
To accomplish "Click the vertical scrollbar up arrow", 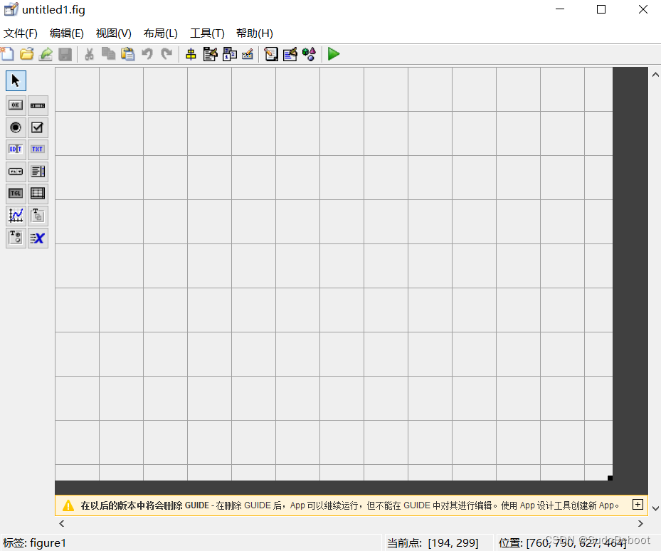I will pos(655,75).
